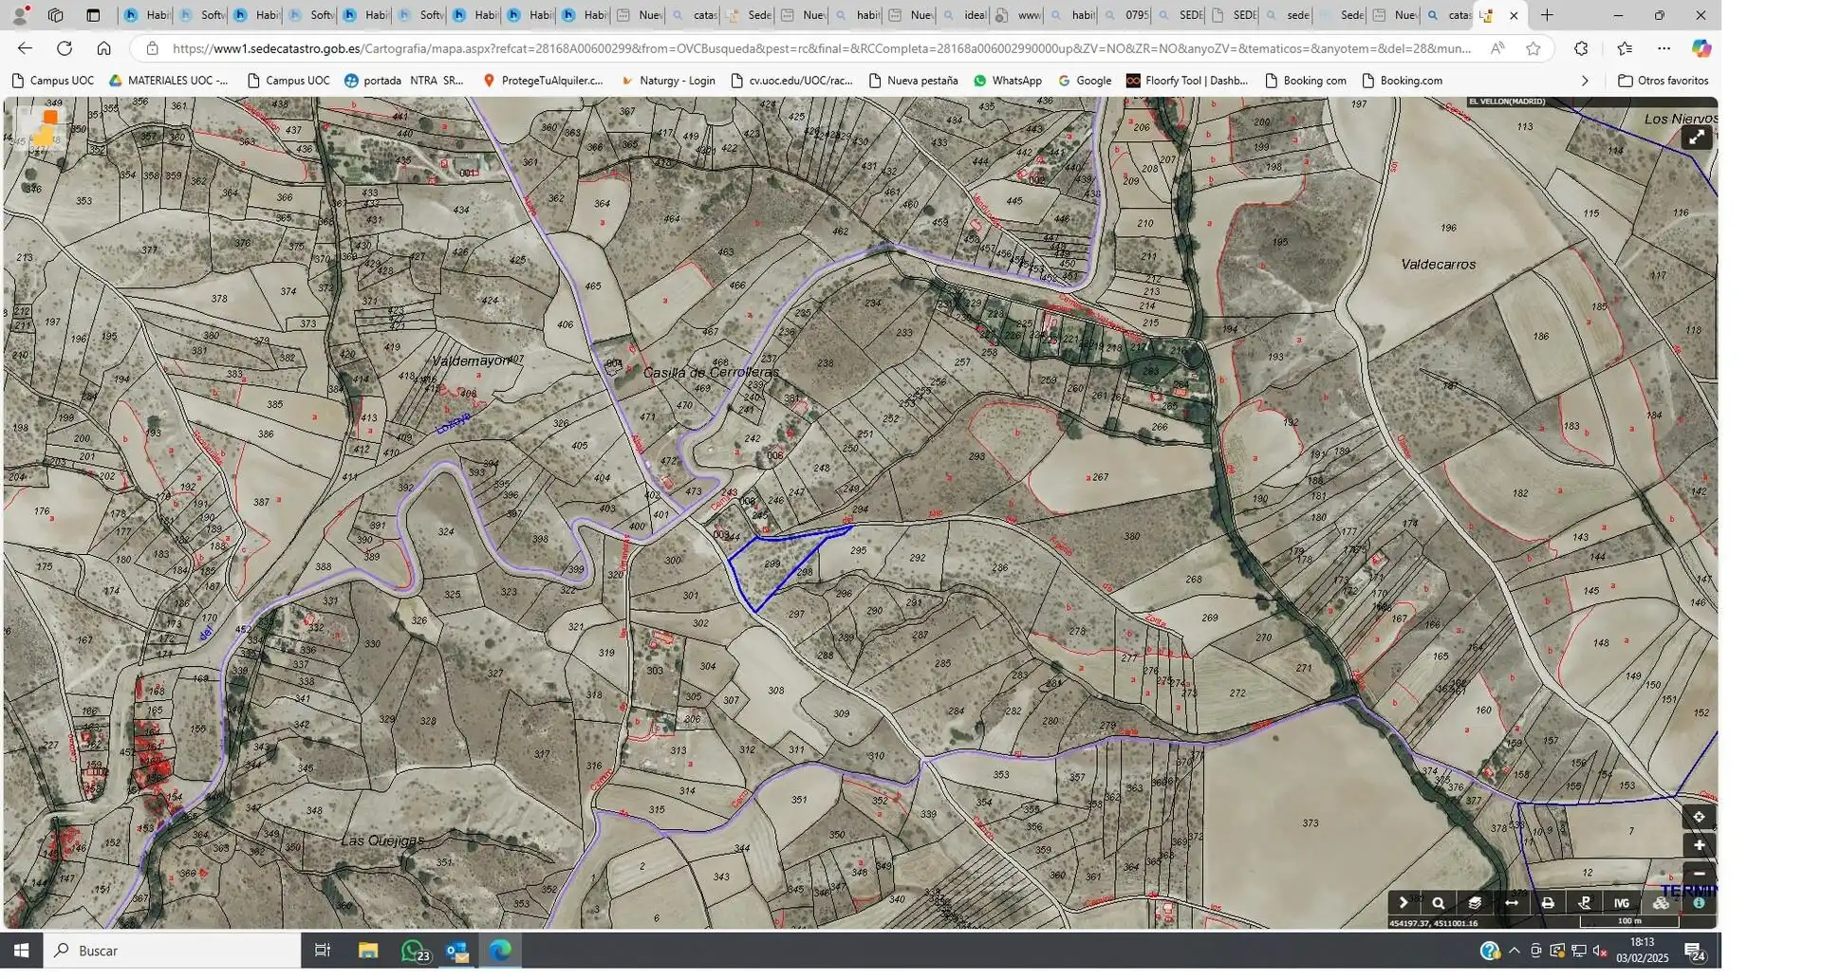1822x979 pixels.
Task: Open browser Settings and more menu
Action: [1664, 48]
